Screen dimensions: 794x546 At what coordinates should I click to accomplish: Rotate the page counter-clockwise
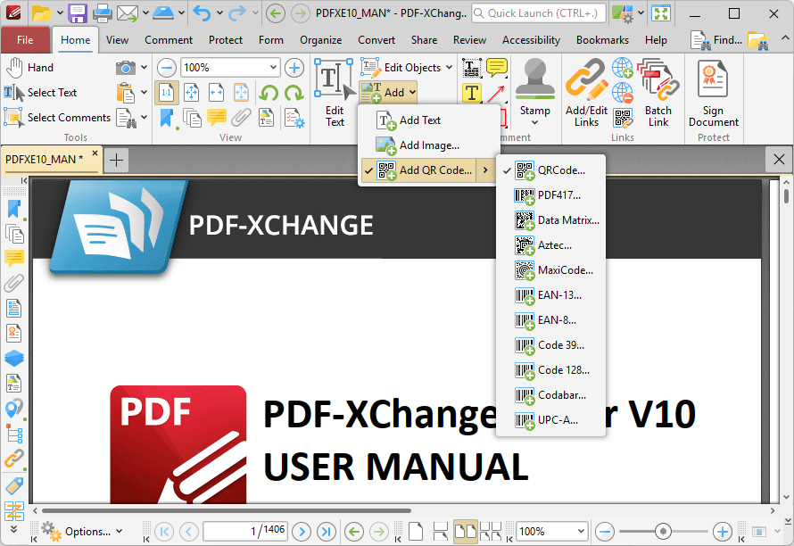click(269, 93)
